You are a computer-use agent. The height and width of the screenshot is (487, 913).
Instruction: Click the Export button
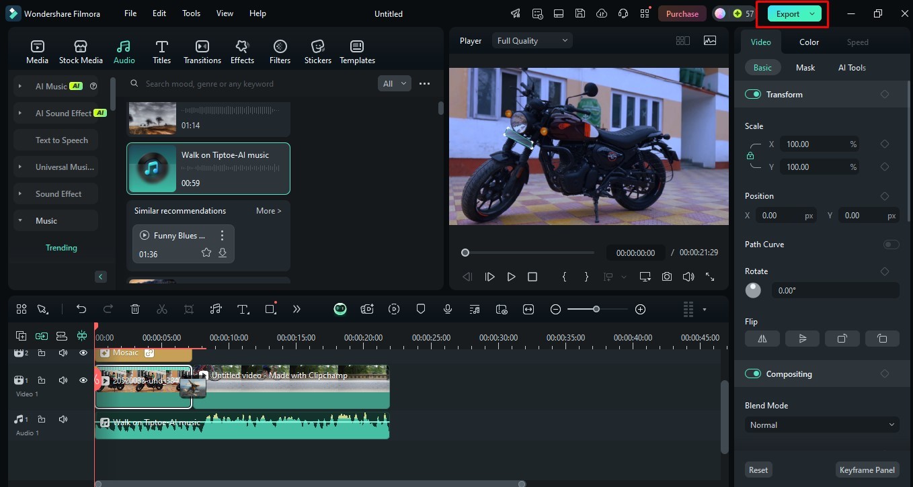point(787,14)
